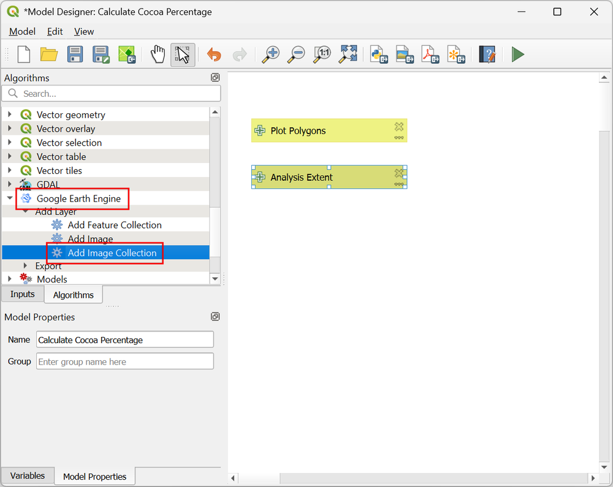The image size is (613, 487).
Task: Click algorithms list scroll-up arrow
Action: click(215, 112)
